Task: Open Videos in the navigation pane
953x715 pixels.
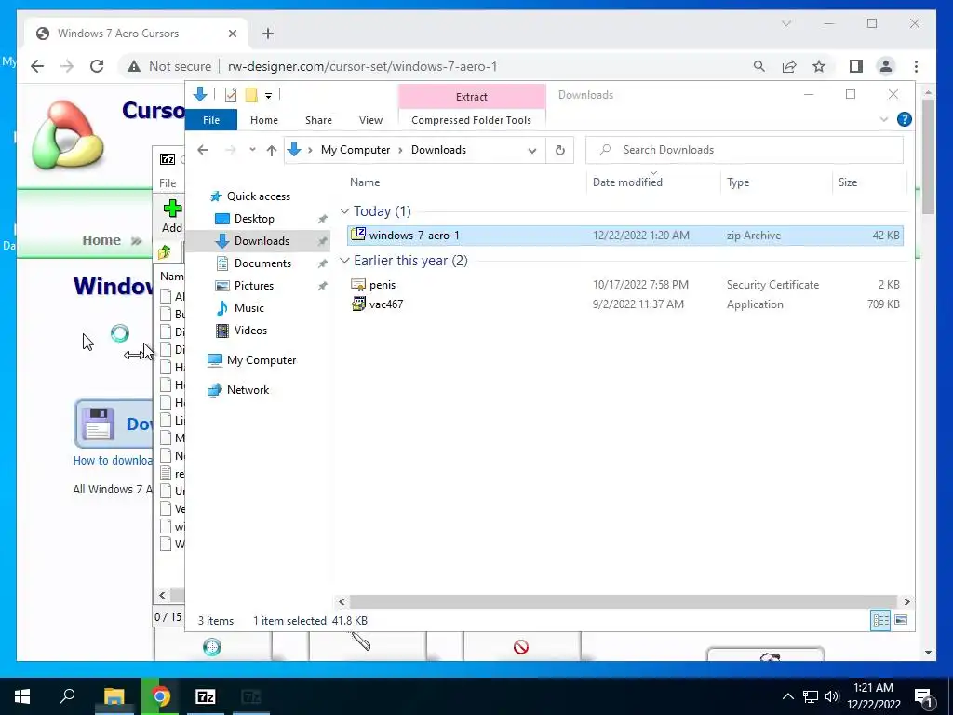Action: pyautogui.click(x=250, y=331)
